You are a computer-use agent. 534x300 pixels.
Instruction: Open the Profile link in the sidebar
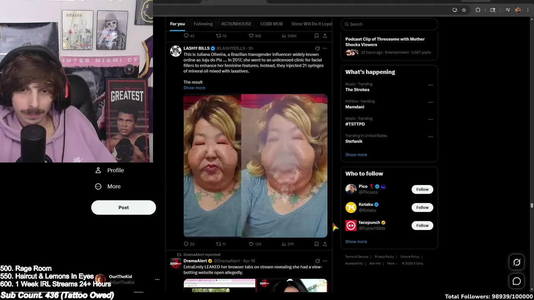[x=116, y=170]
